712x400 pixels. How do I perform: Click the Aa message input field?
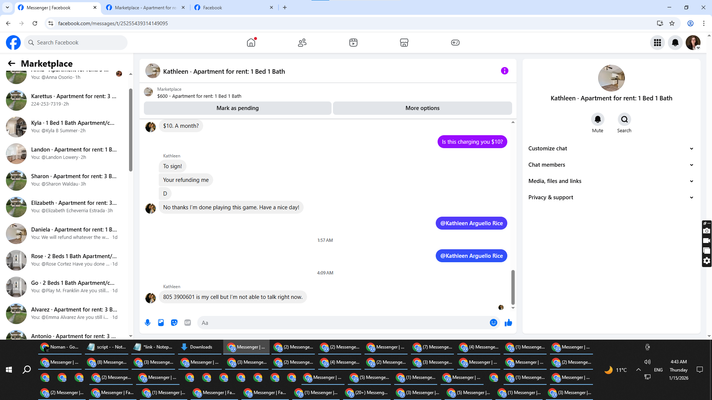[343, 323]
